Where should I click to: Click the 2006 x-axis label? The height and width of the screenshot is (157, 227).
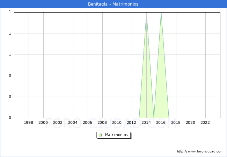point(87,122)
